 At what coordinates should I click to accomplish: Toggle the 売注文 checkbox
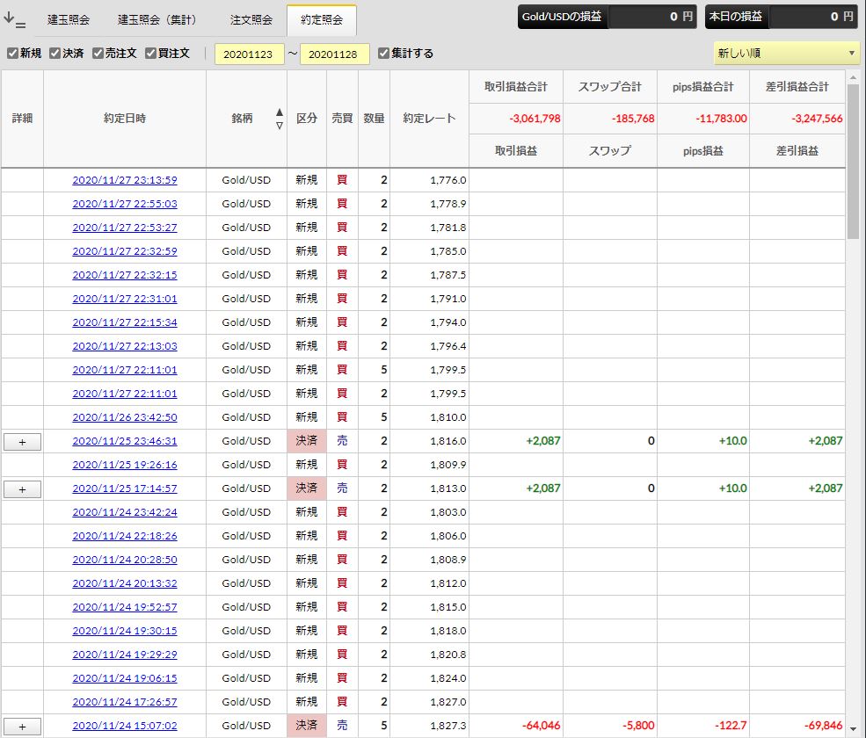coord(98,54)
